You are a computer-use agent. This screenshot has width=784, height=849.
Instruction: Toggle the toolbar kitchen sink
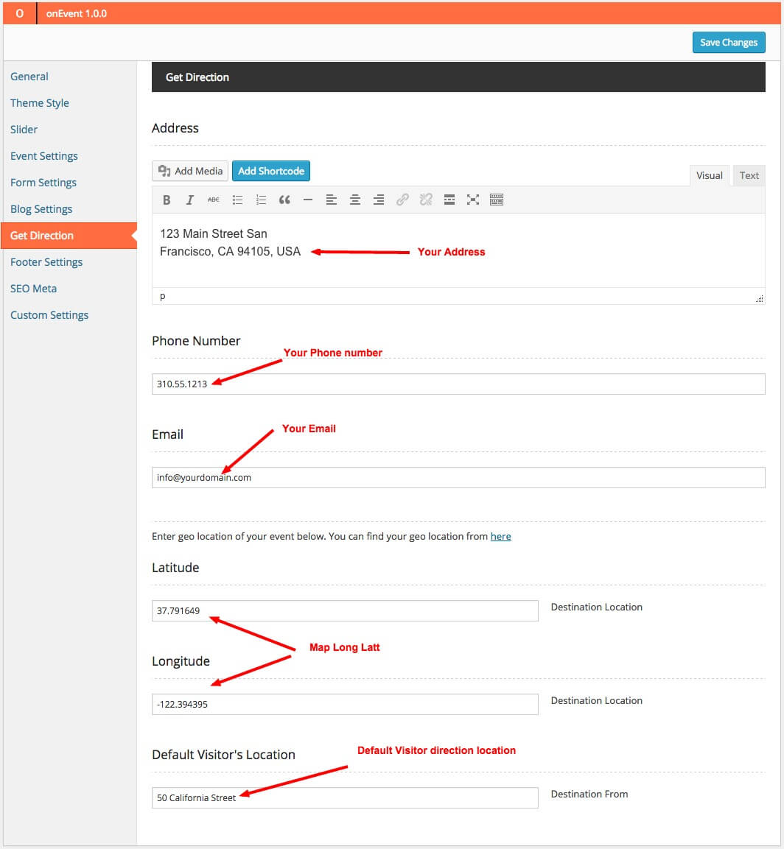point(497,200)
